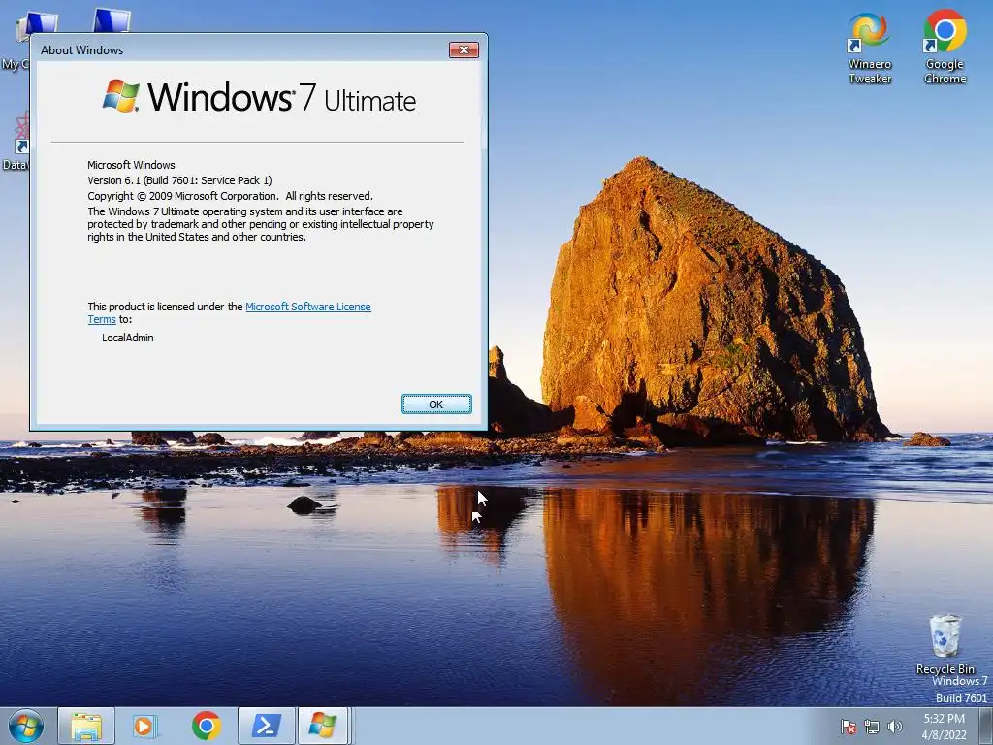Screen dimensions: 993x745
Task: Switch to PowerShell in the taskbar
Action: pos(266,726)
